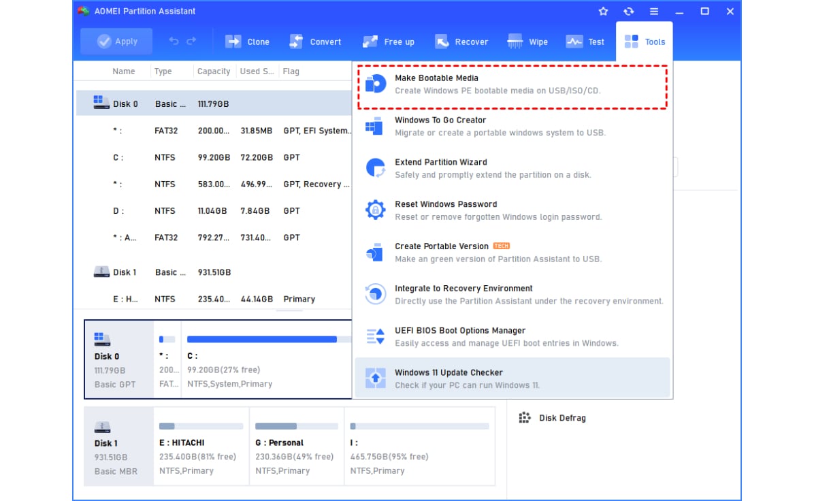
Task: Click the undo arrow icon
Action: (174, 41)
